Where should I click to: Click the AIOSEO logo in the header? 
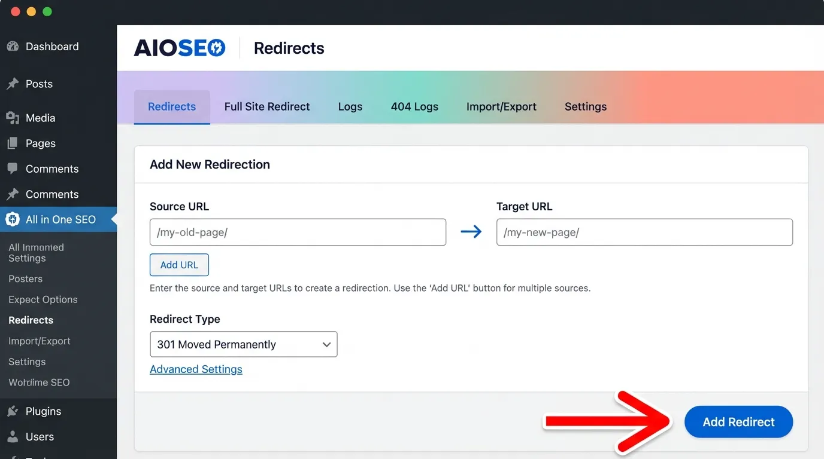pos(179,47)
